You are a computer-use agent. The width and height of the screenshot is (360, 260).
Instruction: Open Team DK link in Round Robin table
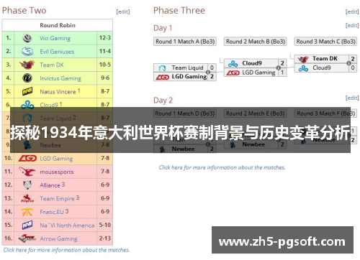pos(52,65)
